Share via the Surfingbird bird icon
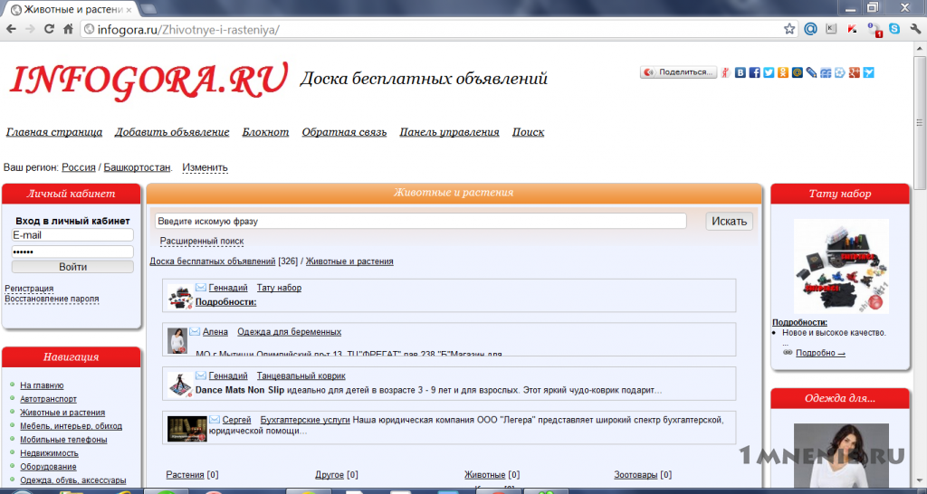The image size is (927, 494). [868, 72]
